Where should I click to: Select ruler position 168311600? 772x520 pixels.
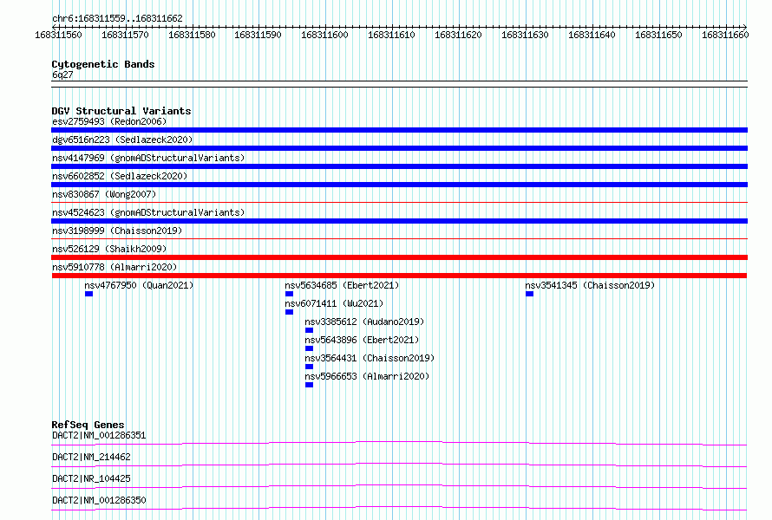click(325, 35)
